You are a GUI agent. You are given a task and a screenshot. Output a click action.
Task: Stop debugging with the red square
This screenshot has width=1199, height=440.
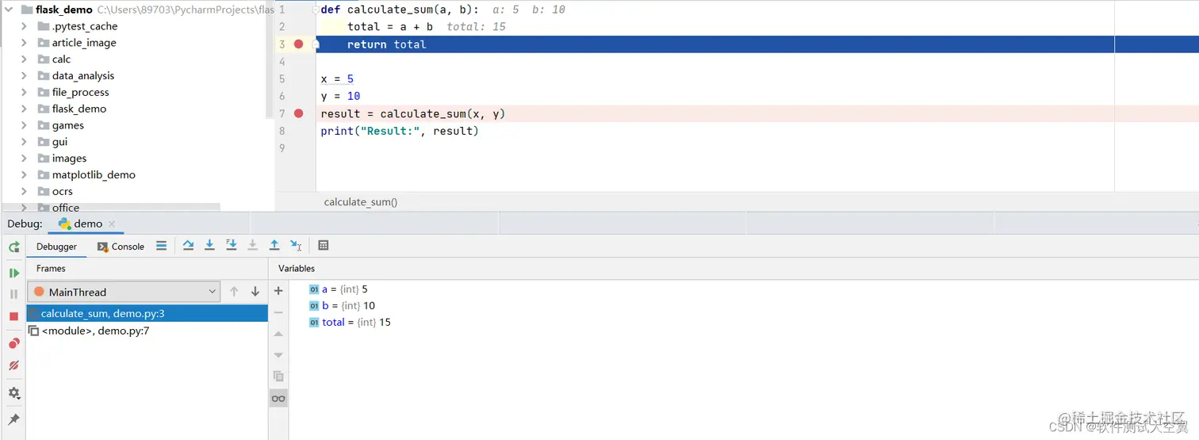13,316
